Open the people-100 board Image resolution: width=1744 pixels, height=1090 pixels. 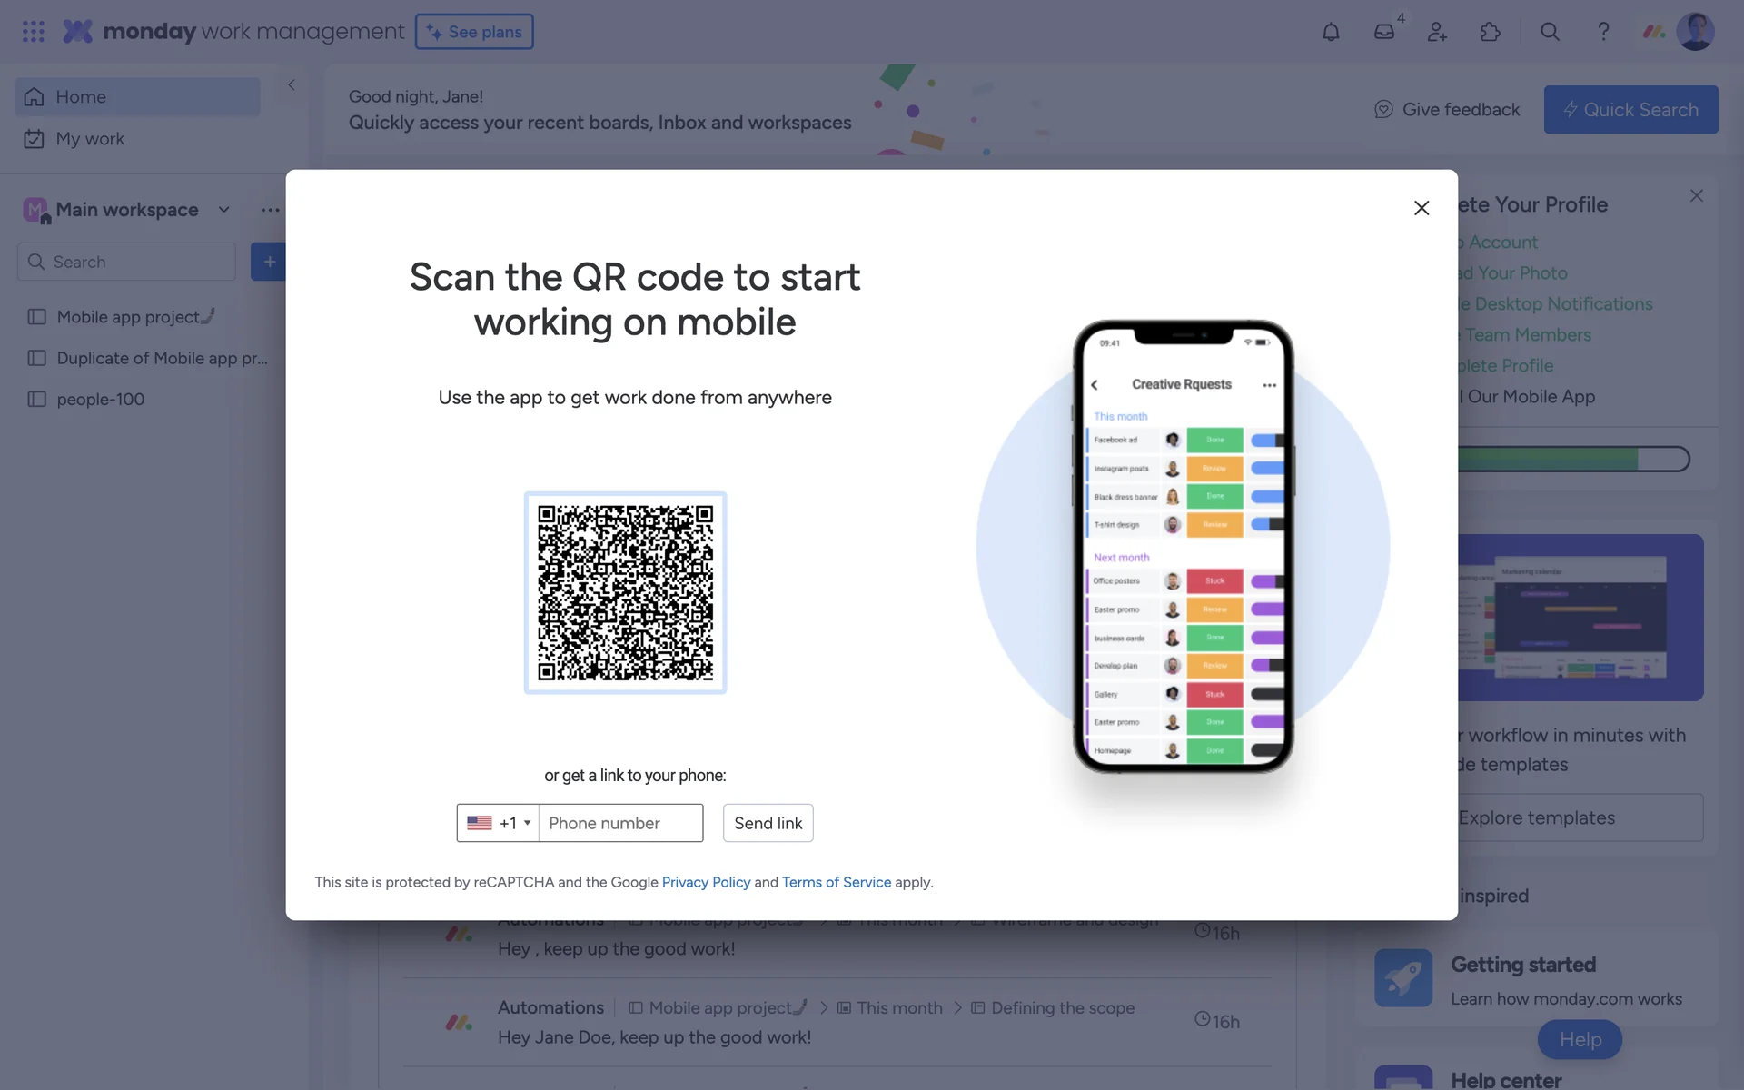pyautogui.click(x=100, y=400)
